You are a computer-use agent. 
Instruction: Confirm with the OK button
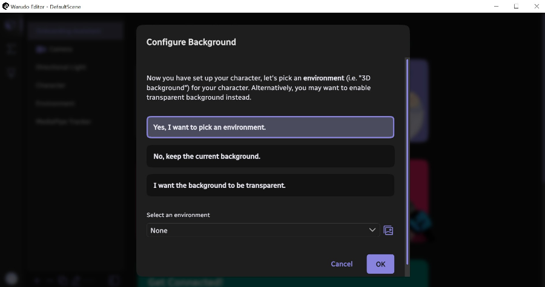[x=380, y=264]
